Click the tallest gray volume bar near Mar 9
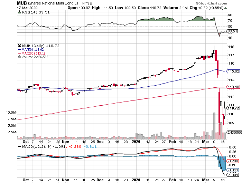Viewport: 242px width, 183px height. (214, 126)
